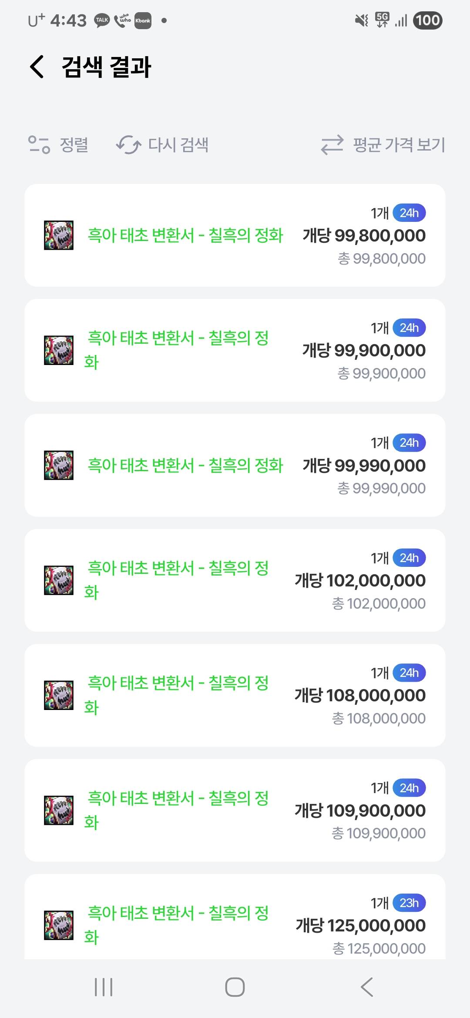
Task: Tap item icon of the 109,900,000 listing
Action: (x=59, y=810)
